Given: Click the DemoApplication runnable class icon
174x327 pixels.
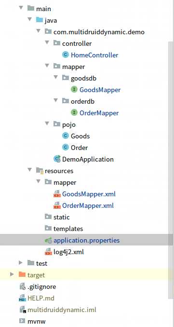Looking at the screenshot, I should tap(57, 159).
